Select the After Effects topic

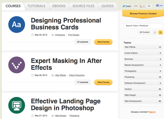click(143, 47)
